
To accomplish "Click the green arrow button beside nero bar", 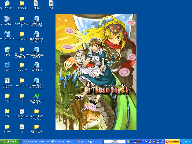I will (128, 142).
